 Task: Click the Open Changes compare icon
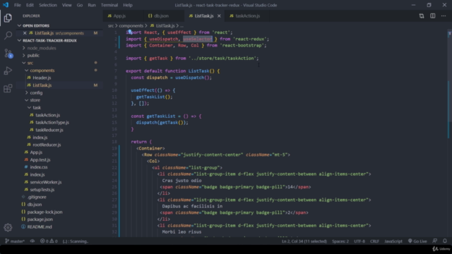click(x=422, y=16)
